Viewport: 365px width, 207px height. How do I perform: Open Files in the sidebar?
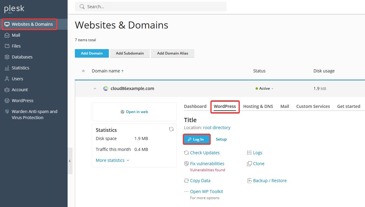tap(16, 46)
